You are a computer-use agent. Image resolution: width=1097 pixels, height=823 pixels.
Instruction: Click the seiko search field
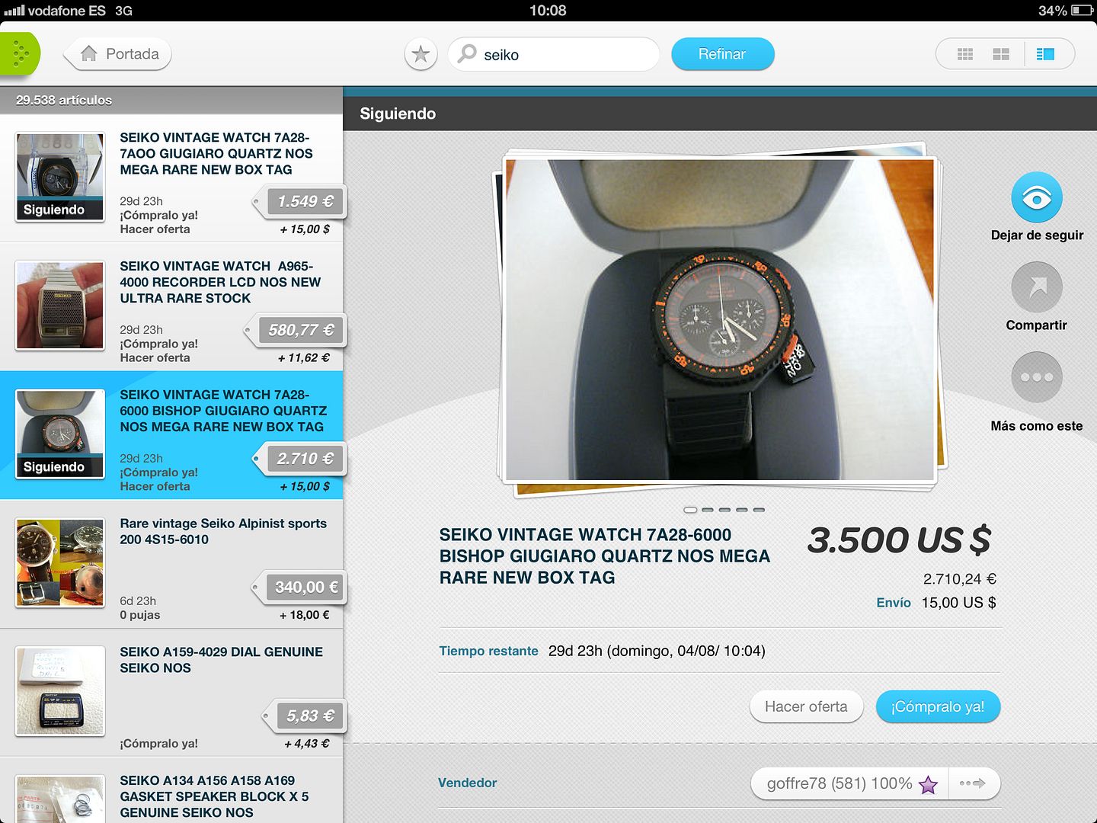[554, 54]
